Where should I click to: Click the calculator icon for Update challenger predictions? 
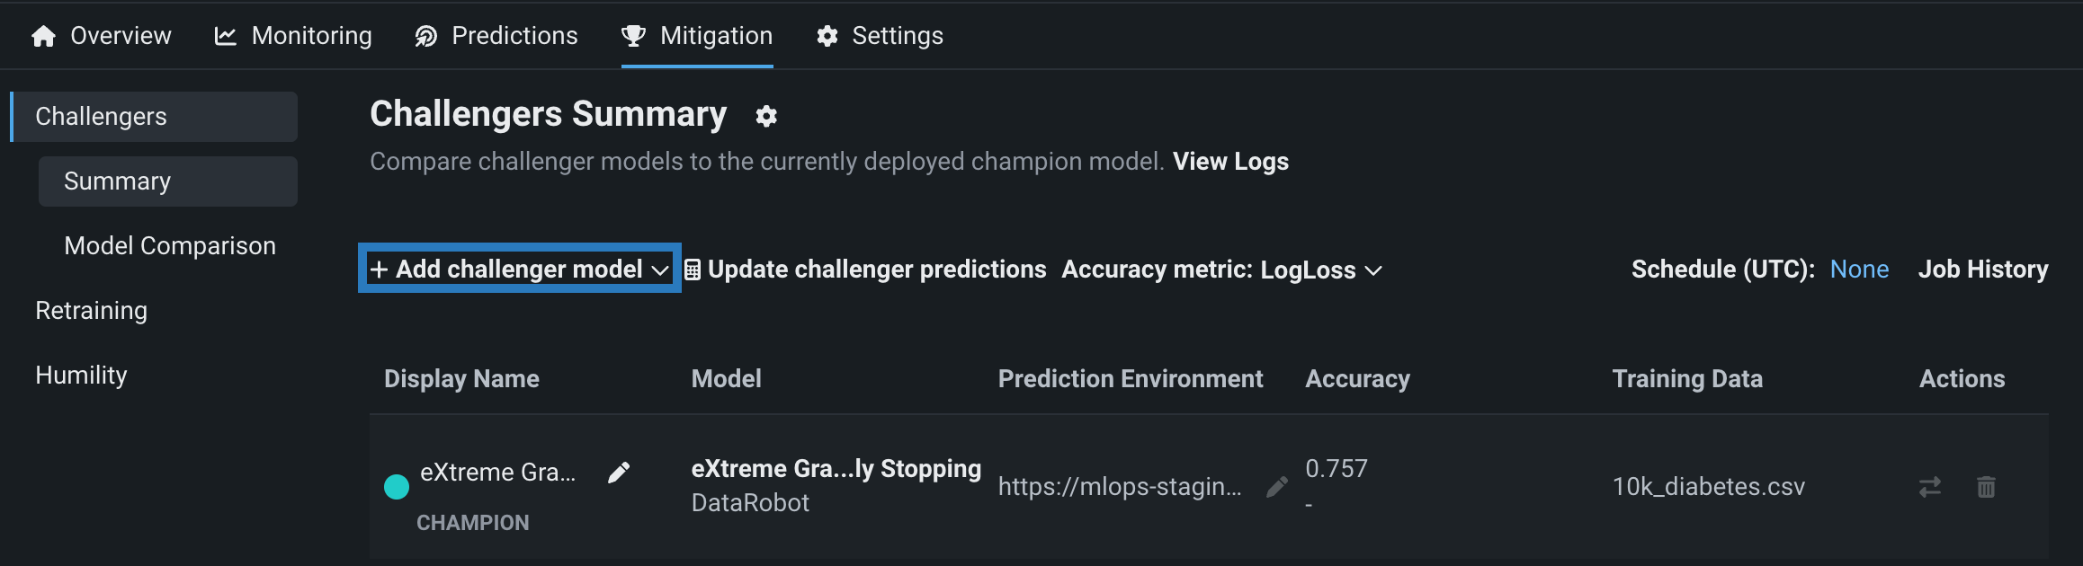point(693,270)
